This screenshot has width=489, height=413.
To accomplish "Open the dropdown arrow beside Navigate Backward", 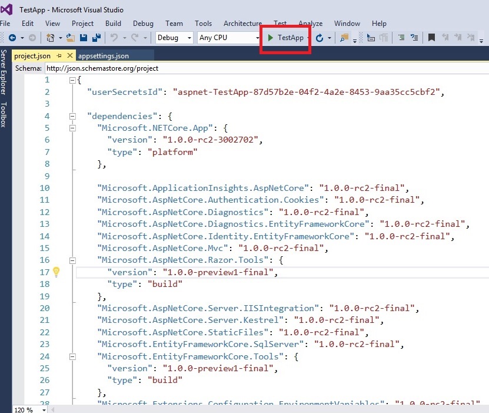I will pos(22,38).
